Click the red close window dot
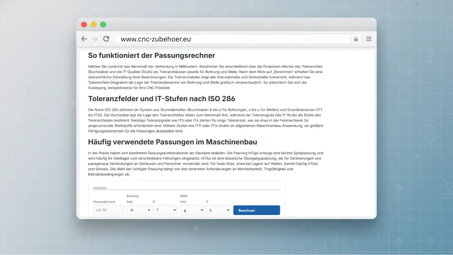The height and width of the screenshot is (255, 453). point(84,24)
